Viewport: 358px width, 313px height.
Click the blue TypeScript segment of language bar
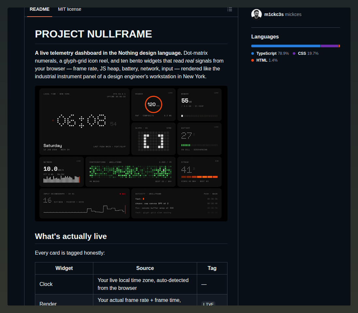[286, 46]
